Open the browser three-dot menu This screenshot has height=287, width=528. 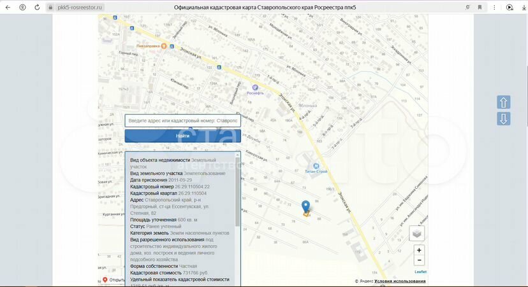[494, 7]
